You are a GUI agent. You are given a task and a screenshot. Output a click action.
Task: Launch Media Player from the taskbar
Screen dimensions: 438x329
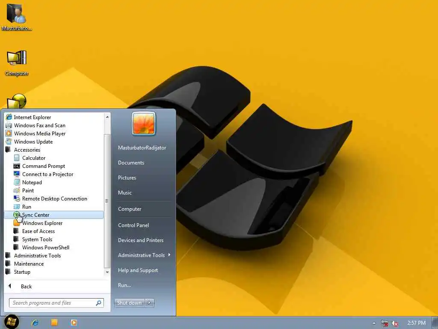point(74,323)
